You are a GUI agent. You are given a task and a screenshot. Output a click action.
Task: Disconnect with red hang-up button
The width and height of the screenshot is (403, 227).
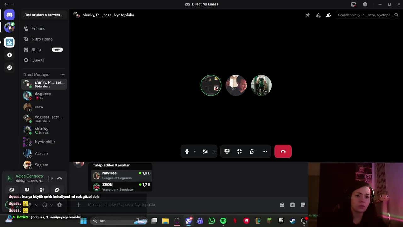coord(283,152)
